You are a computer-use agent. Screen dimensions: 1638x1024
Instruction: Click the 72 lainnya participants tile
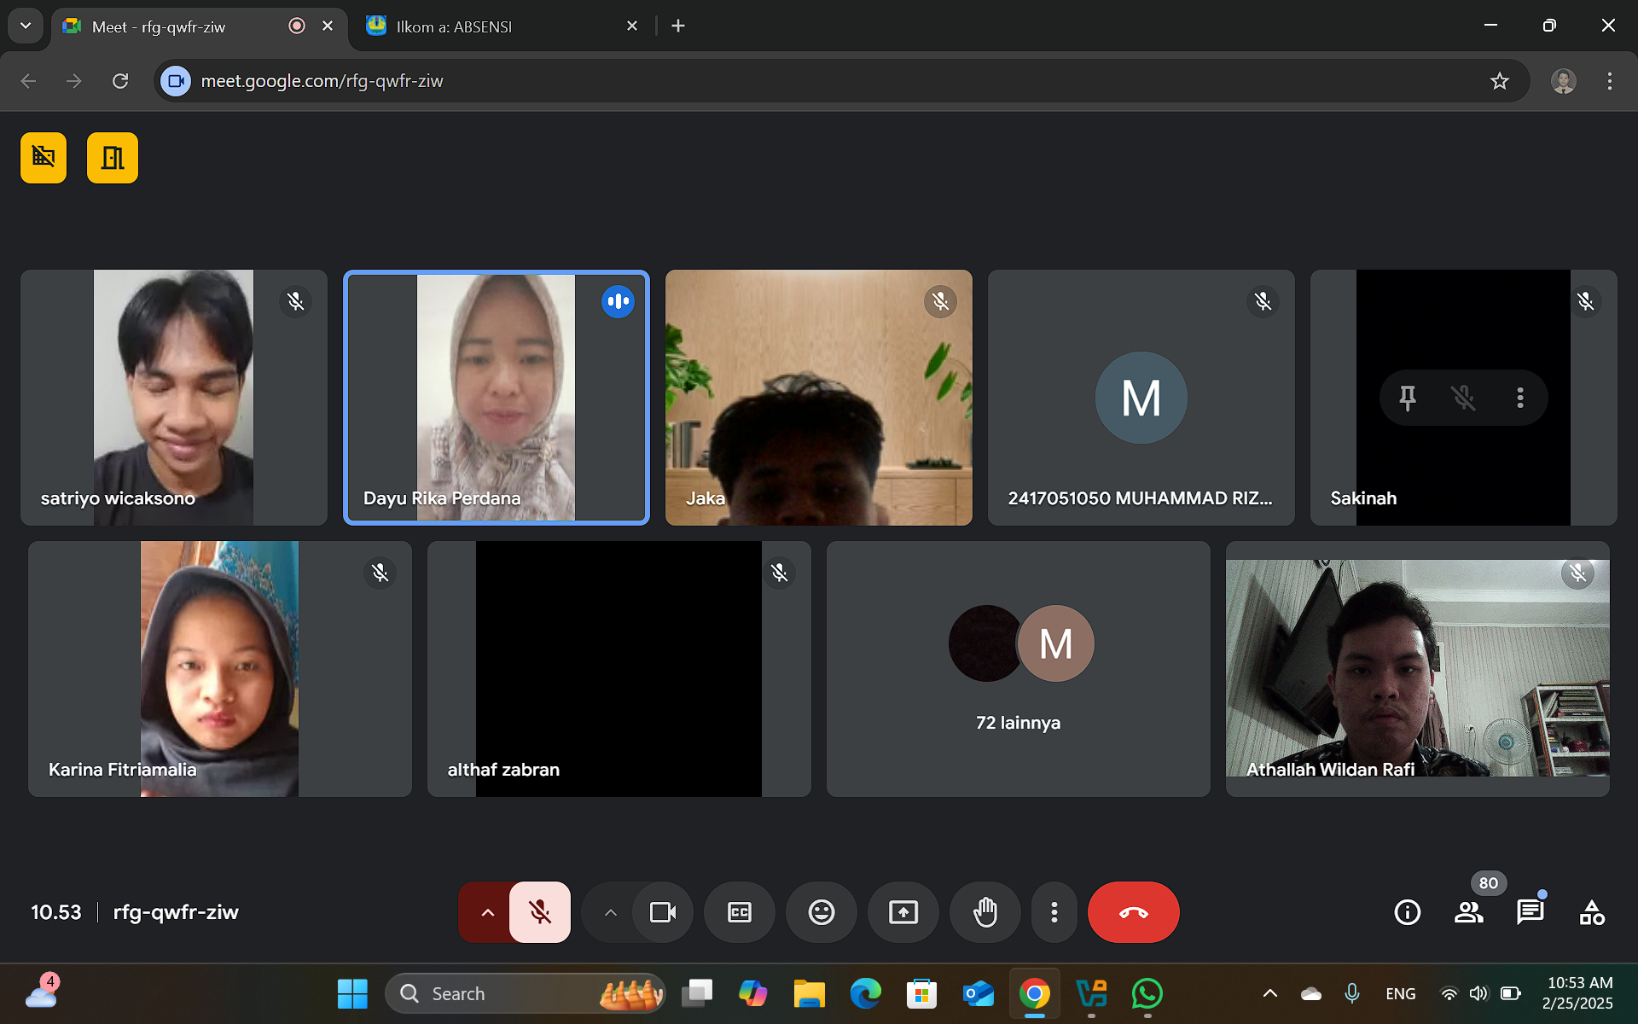click(1018, 669)
